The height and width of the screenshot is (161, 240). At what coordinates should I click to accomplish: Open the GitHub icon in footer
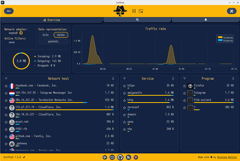pos(120,157)
